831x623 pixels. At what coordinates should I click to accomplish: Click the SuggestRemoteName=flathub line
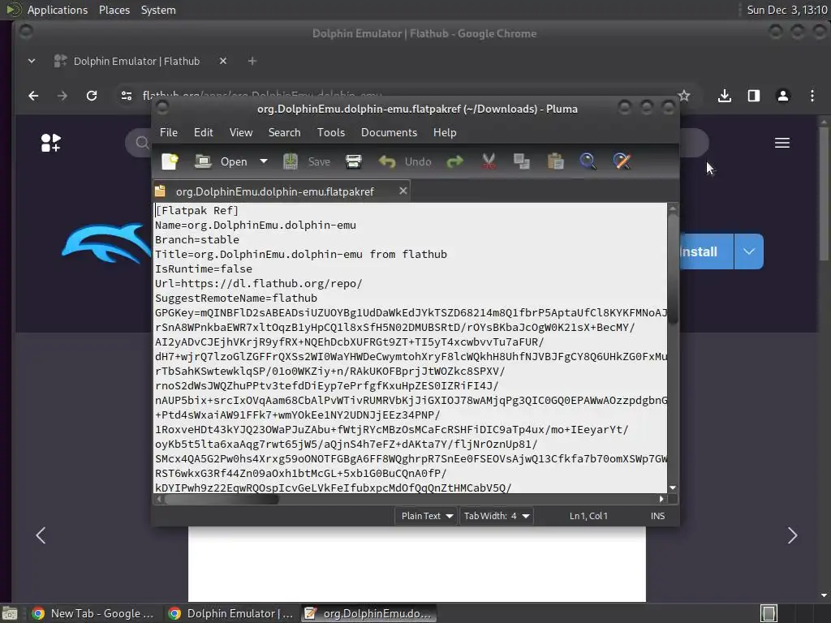236,299
